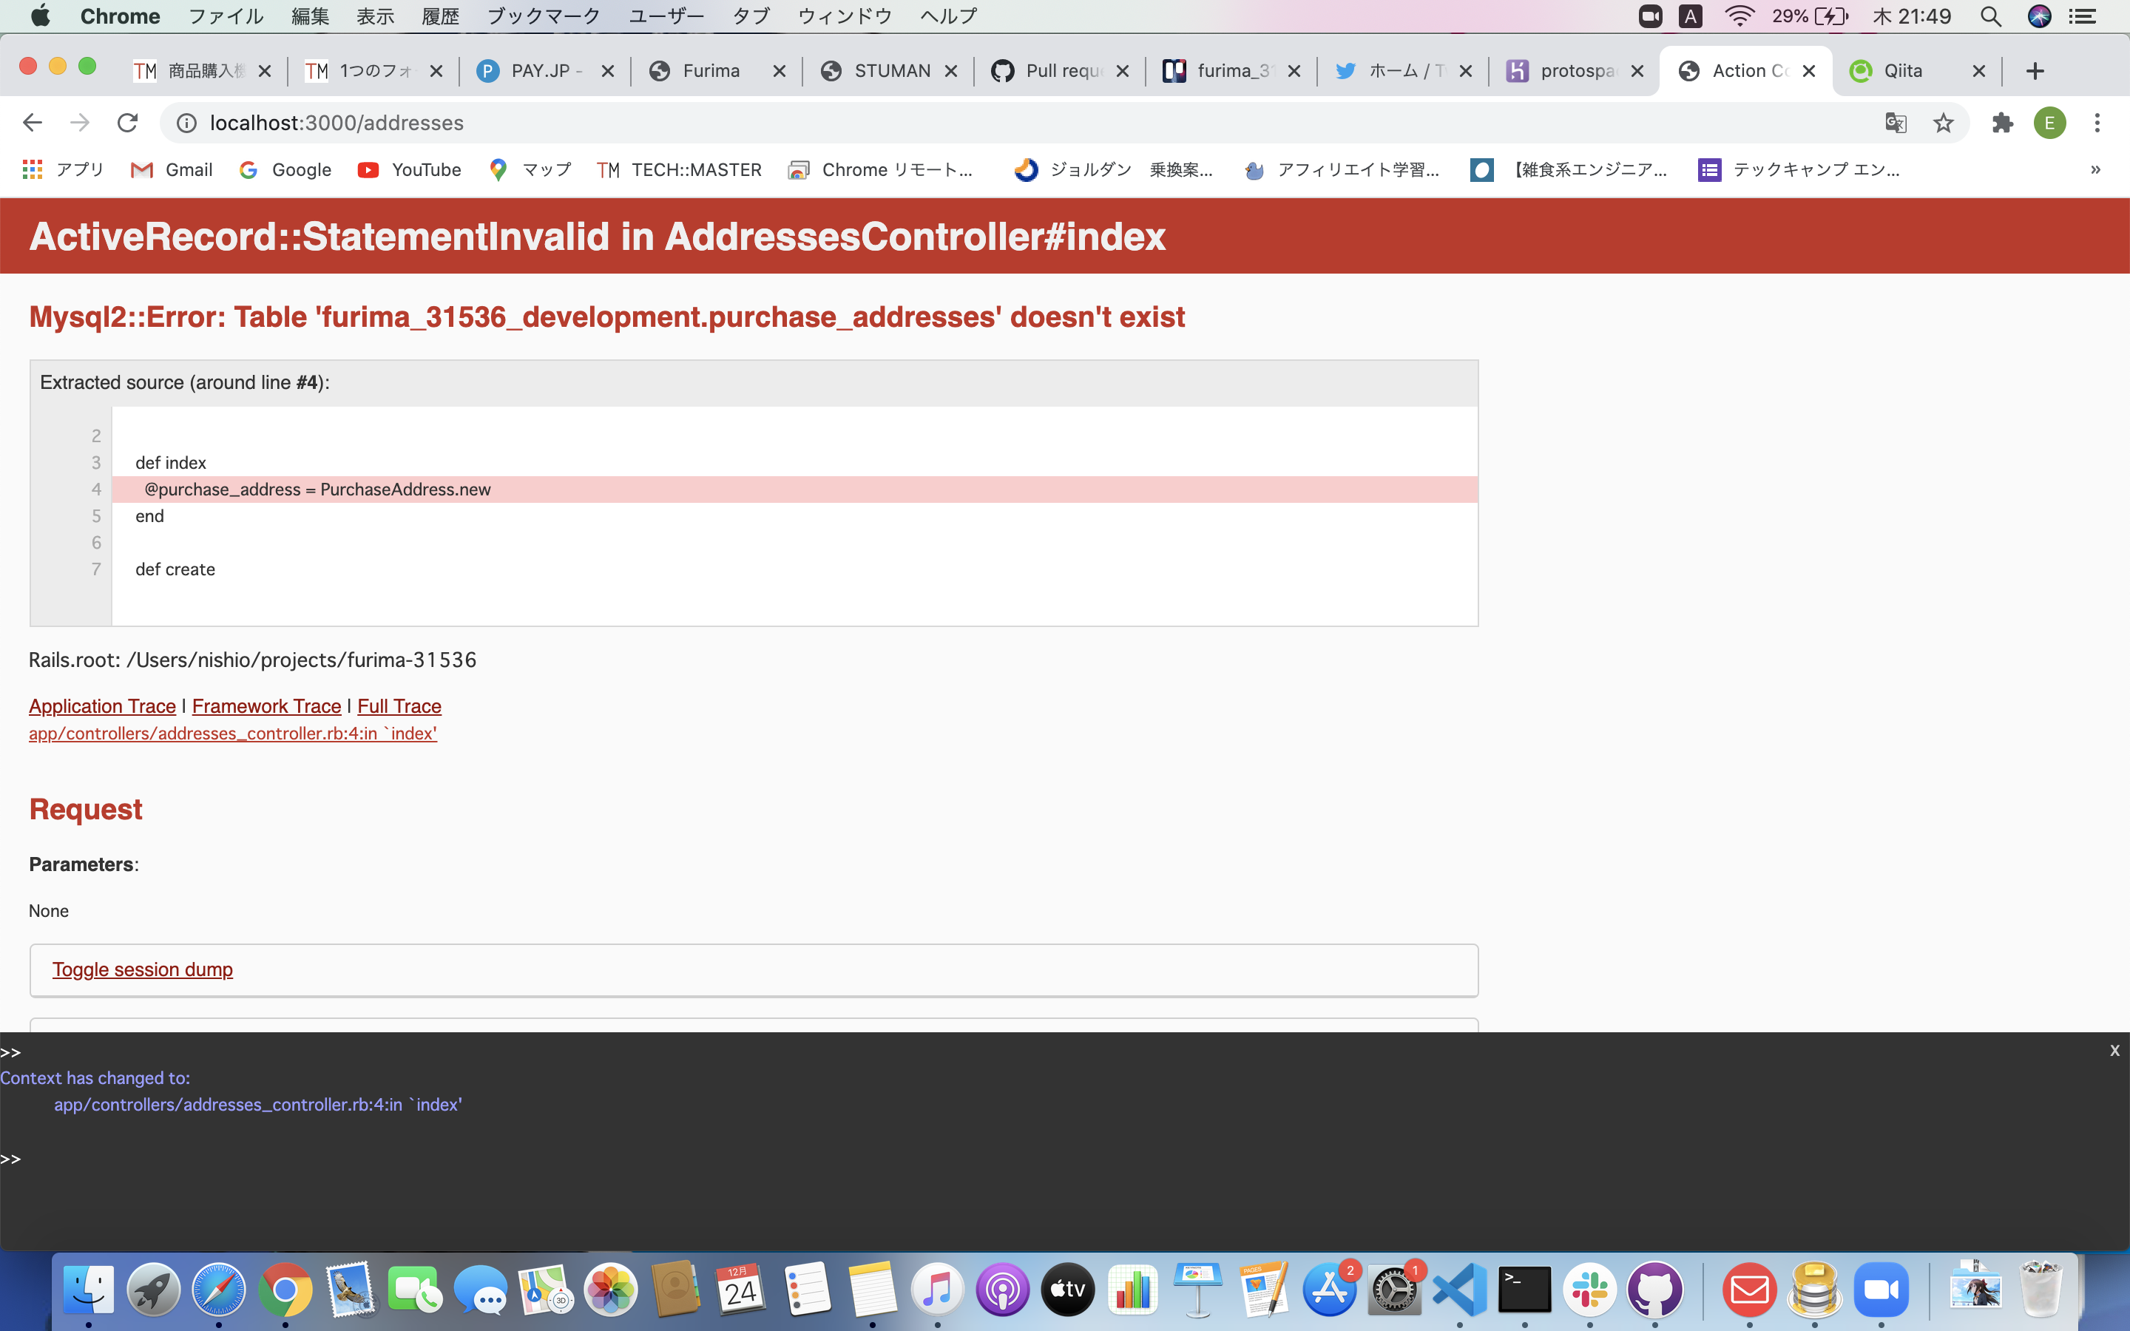This screenshot has height=1331, width=2130.
Task: Open the Apple menu
Action: [x=41, y=16]
